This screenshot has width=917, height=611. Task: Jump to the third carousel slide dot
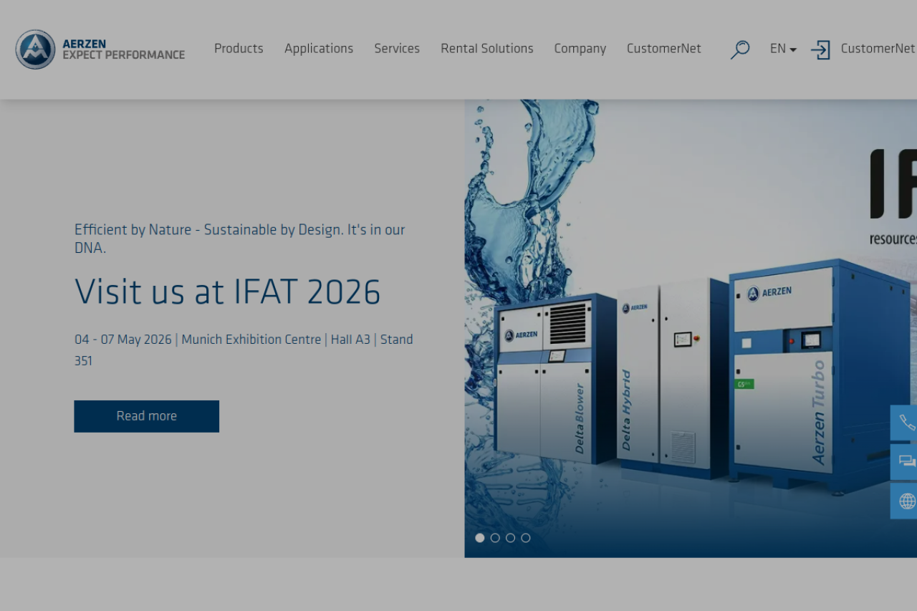(x=510, y=538)
